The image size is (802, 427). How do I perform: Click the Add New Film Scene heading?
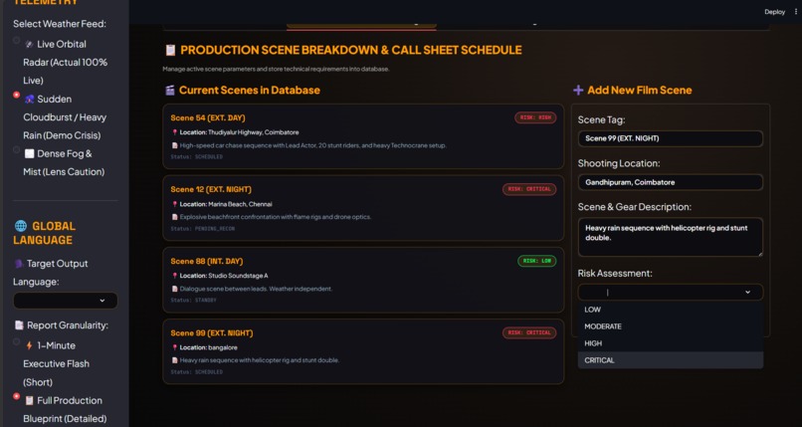(x=640, y=91)
